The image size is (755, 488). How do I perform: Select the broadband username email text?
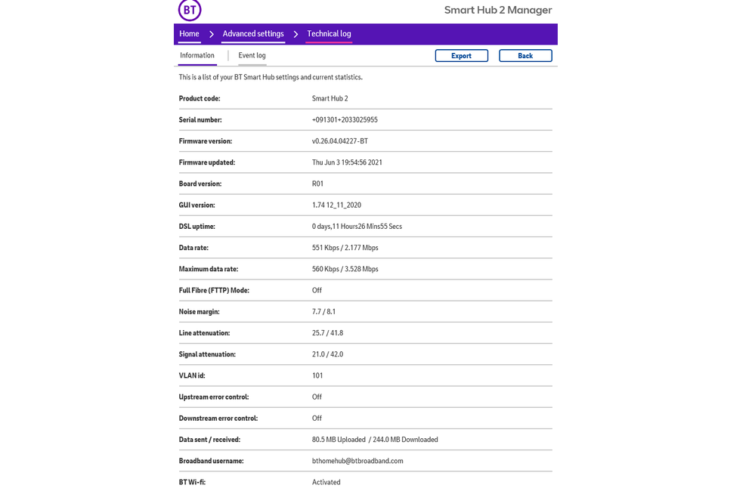tap(357, 461)
